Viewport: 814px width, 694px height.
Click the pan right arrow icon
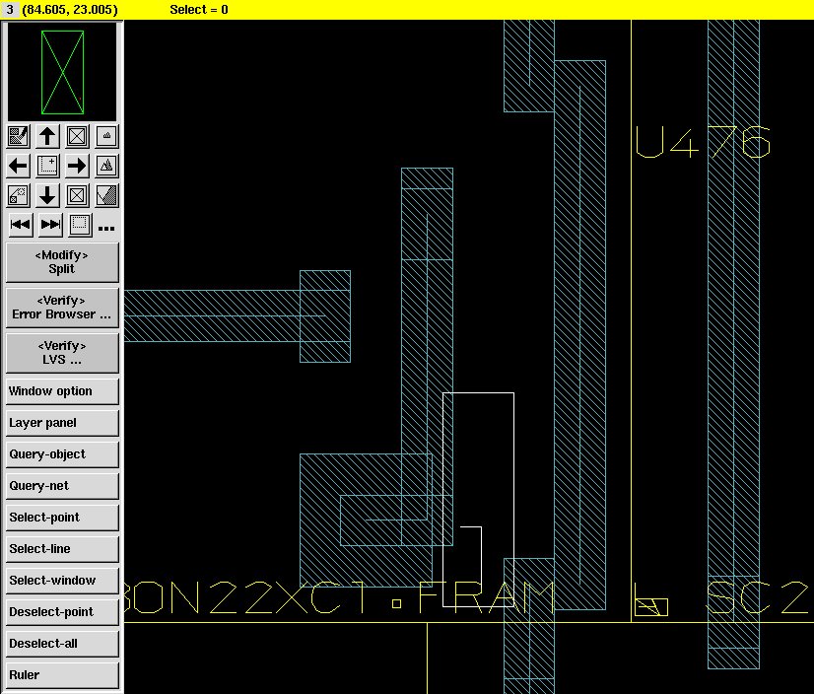click(x=78, y=166)
